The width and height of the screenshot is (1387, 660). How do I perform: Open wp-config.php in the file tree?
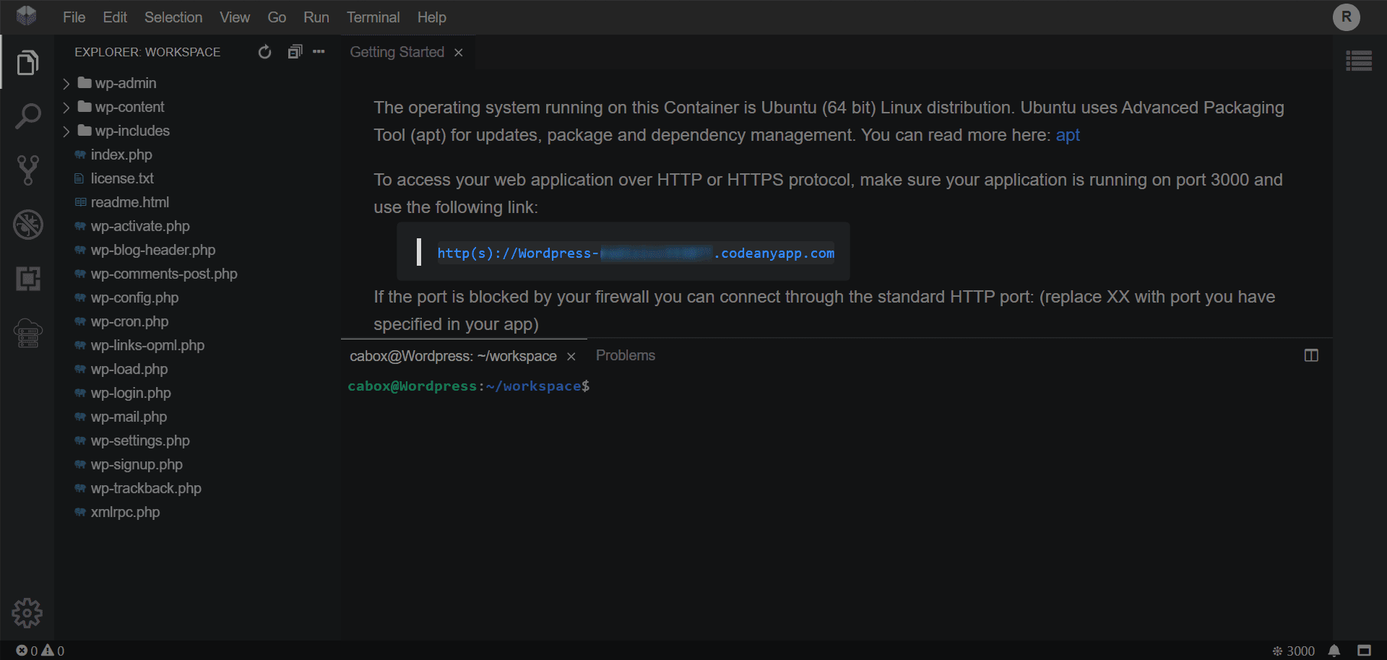coord(134,298)
